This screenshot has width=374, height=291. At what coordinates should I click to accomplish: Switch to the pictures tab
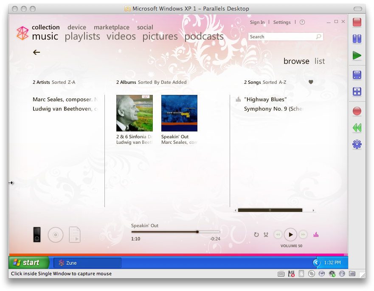(x=160, y=37)
